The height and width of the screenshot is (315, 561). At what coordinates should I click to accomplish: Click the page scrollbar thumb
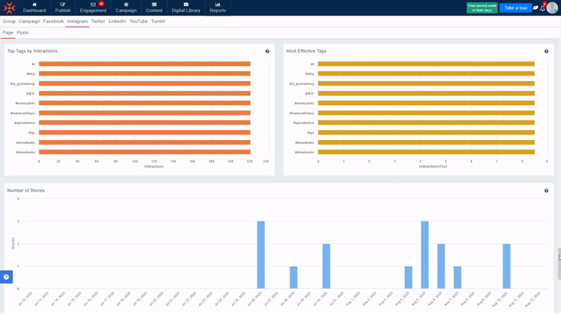(x=559, y=264)
